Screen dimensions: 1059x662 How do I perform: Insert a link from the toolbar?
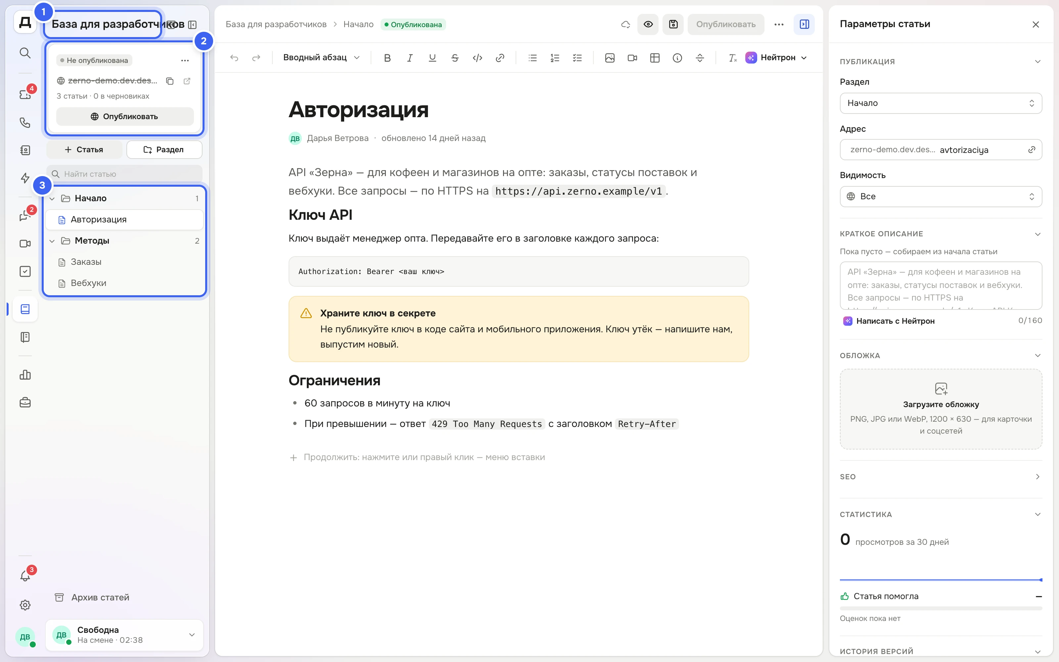500,58
